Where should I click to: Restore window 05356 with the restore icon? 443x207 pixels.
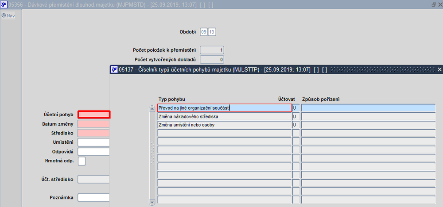[434, 4]
